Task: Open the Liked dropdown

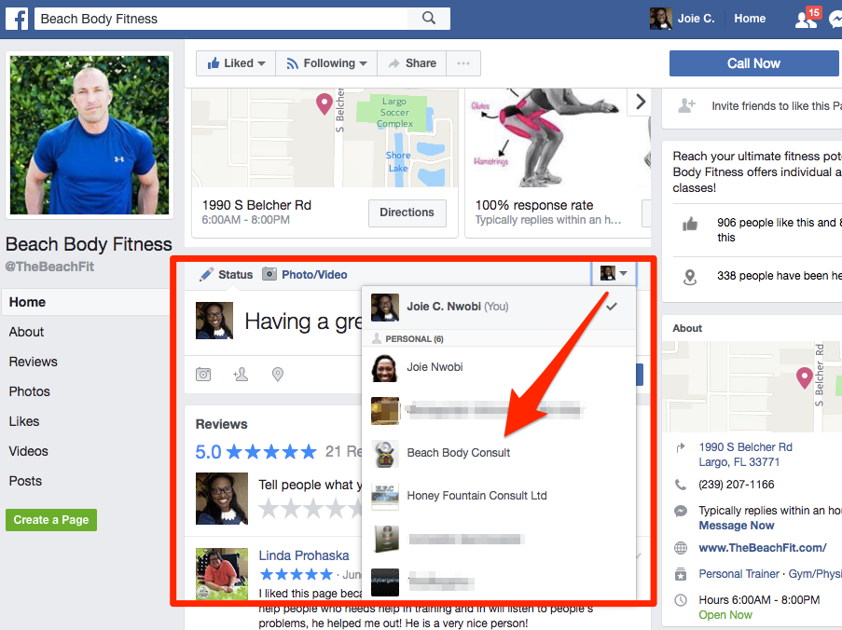Action: 236,63
